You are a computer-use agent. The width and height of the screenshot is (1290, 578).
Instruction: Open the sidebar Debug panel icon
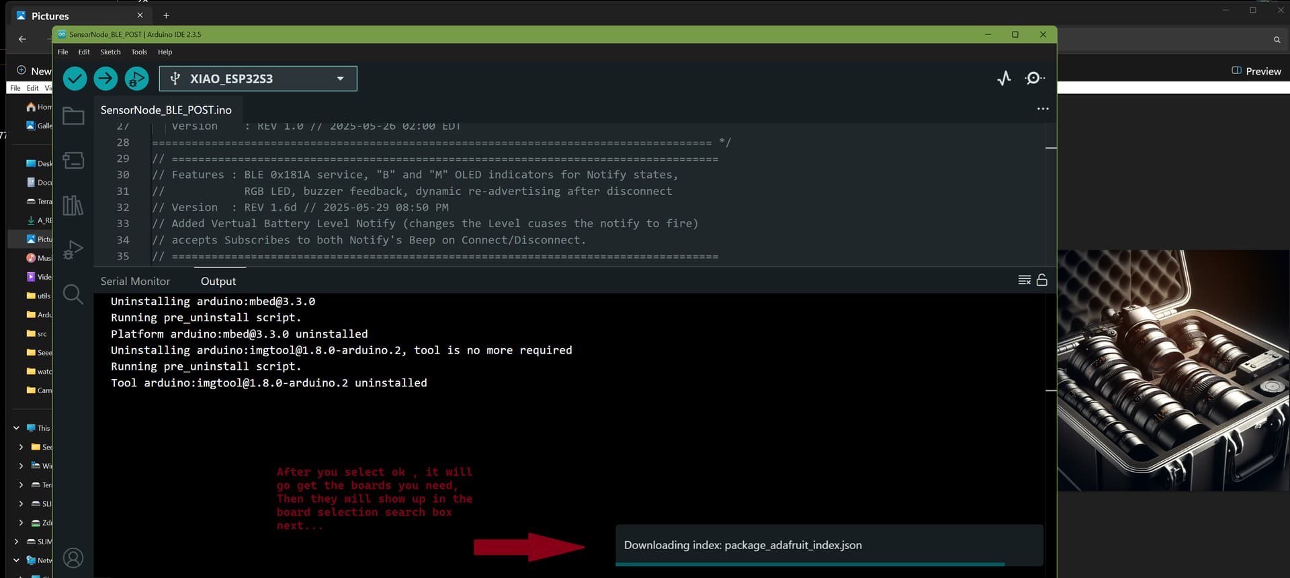pos(73,250)
